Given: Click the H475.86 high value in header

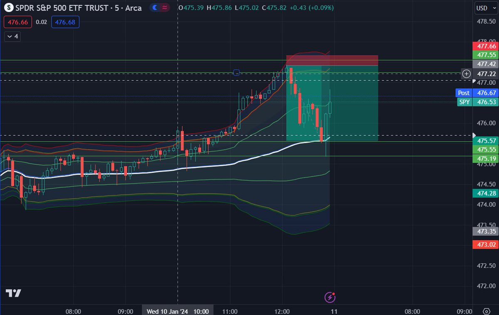Looking at the screenshot, I should point(219,8).
